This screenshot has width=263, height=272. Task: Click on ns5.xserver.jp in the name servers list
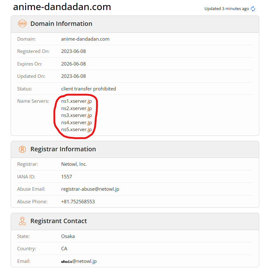(76, 130)
